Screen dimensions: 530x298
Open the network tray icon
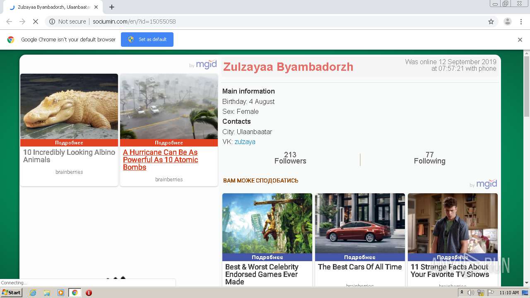480,293
